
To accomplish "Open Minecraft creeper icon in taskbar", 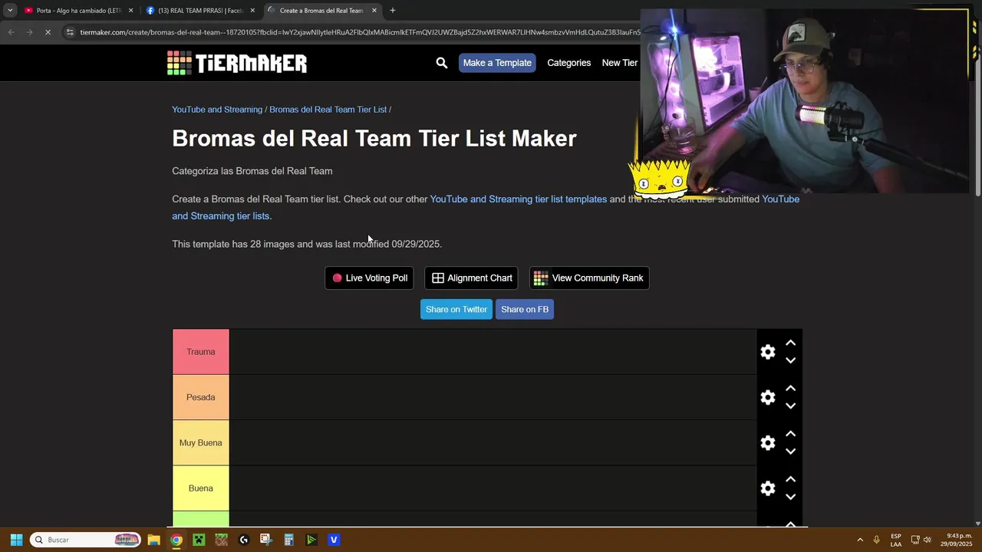I will point(199,540).
